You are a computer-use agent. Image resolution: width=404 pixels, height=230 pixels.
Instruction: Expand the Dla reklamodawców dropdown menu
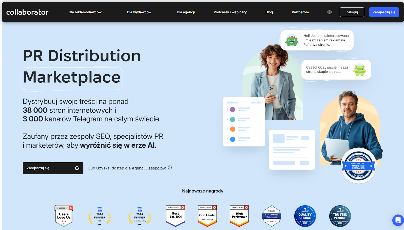click(x=86, y=12)
